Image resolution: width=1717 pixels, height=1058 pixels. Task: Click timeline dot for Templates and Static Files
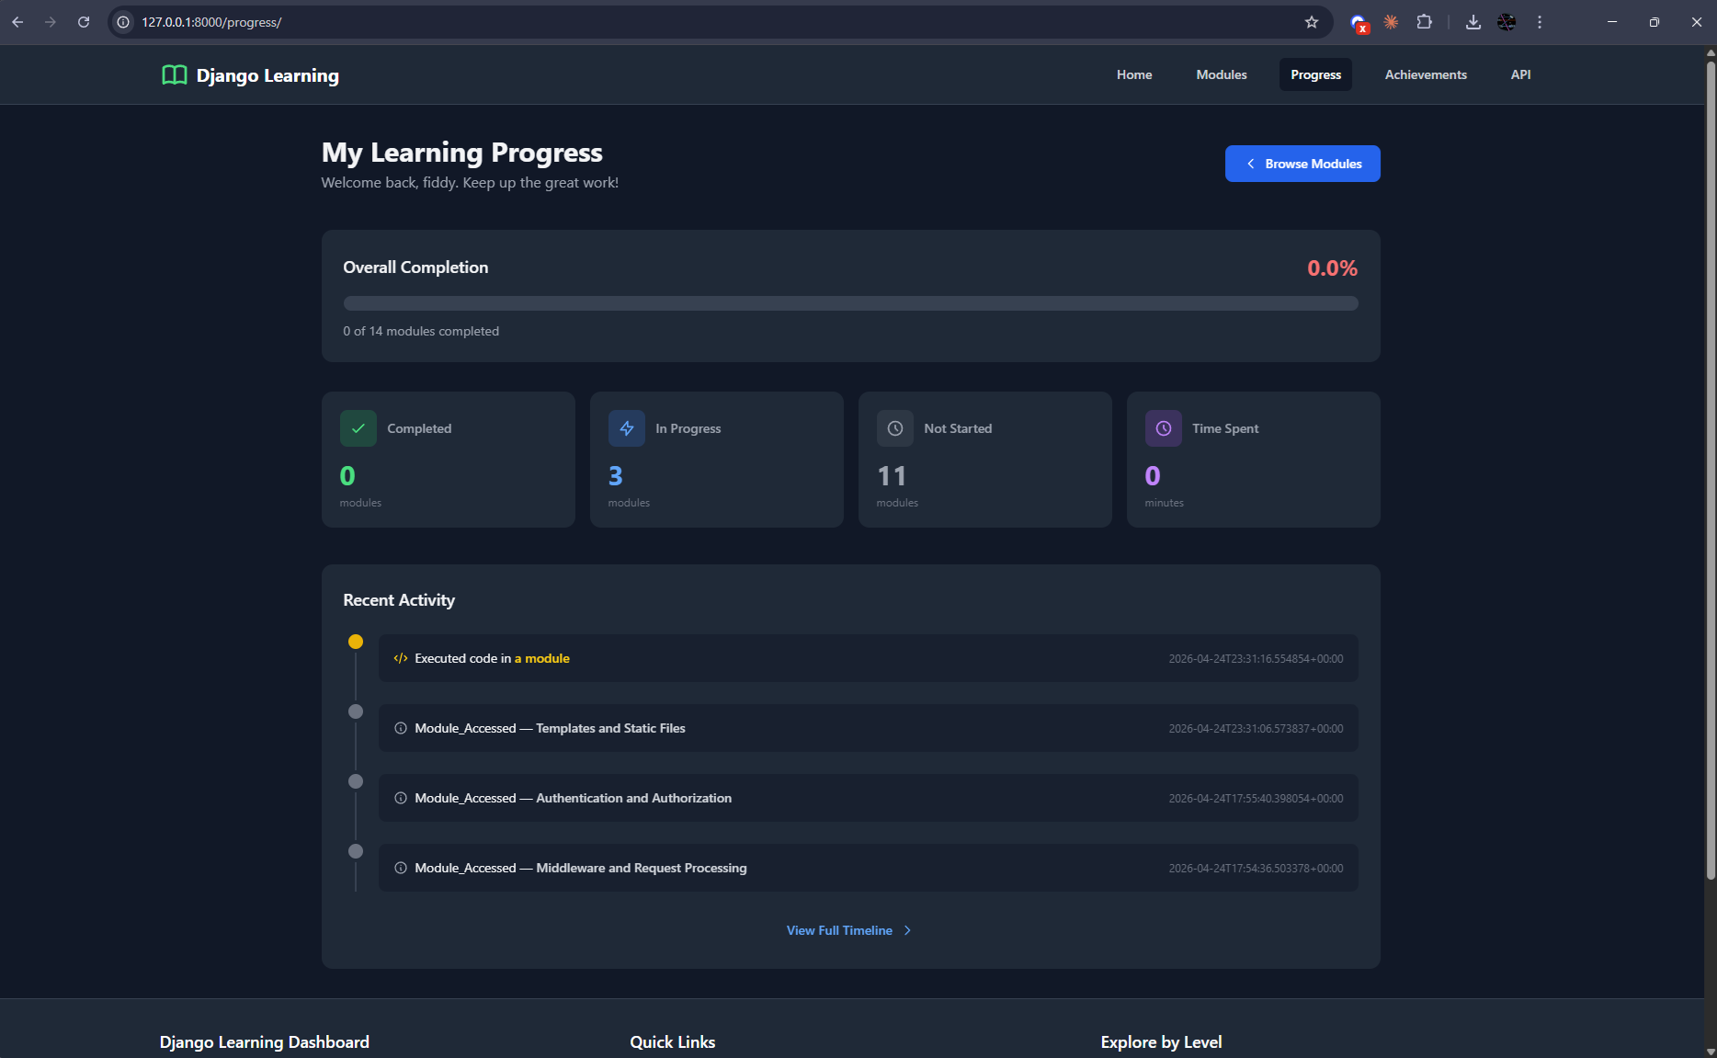click(x=356, y=711)
